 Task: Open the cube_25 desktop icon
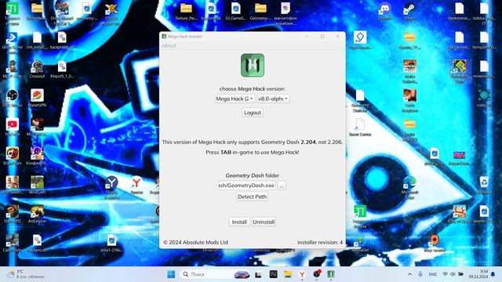click(x=484, y=99)
